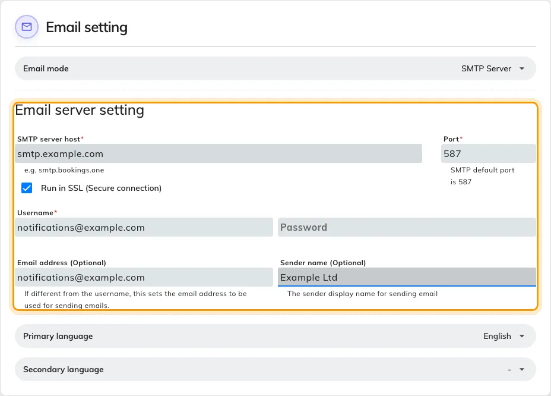This screenshot has height=396, width=551.
Task: Click into the Password field
Action: click(407, 227)
